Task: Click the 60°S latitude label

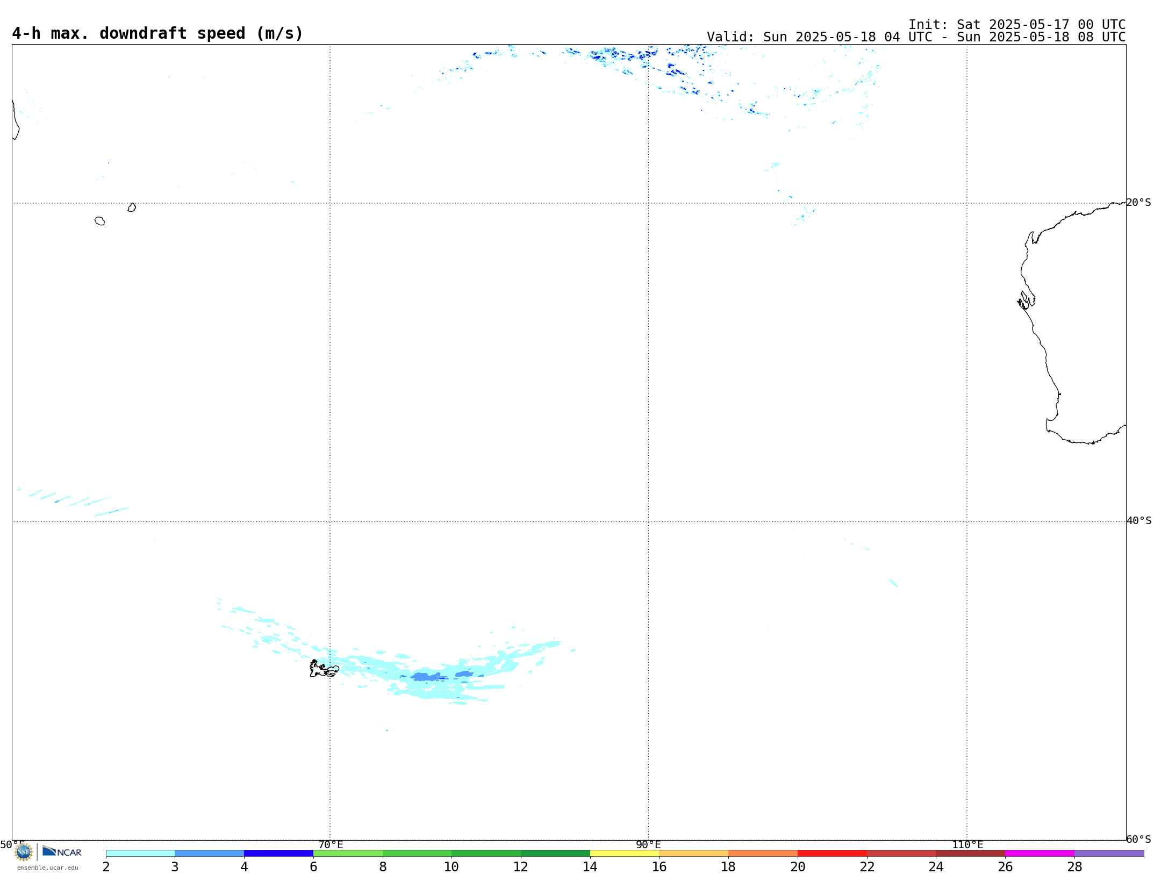Action: (x=1139, y=839)
